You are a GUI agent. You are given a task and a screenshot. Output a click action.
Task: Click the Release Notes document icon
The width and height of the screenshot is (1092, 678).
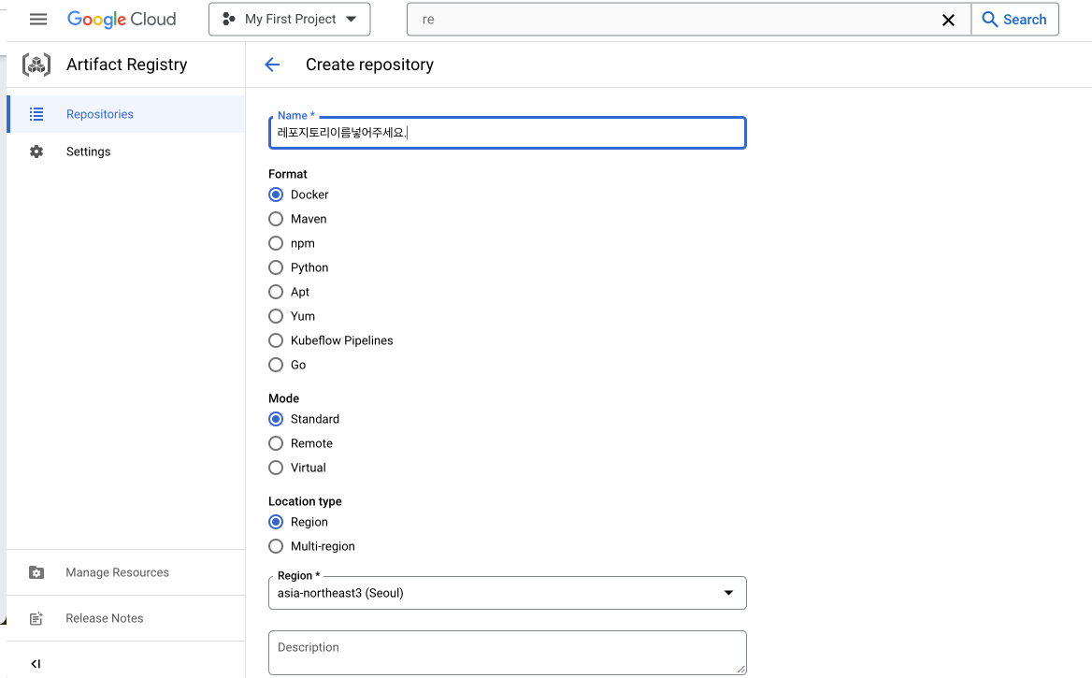36,618
